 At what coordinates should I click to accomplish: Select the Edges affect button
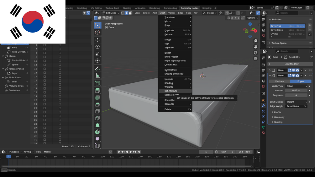[x=301, y=81]
